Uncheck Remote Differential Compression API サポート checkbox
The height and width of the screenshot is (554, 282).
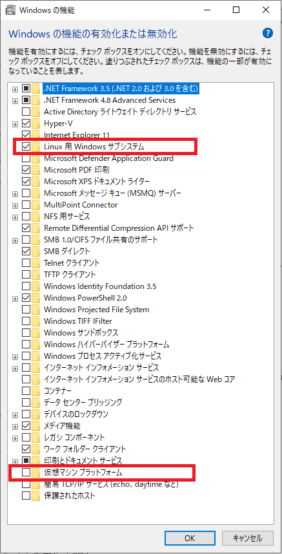(26, 228)
